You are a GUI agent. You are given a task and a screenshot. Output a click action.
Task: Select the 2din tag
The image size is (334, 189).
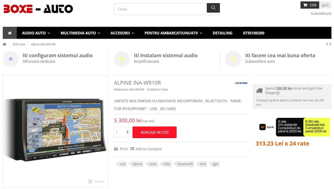tap(166, 164)
